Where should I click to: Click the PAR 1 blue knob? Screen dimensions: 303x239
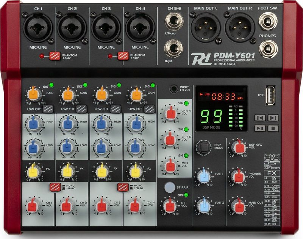[204, 177]
